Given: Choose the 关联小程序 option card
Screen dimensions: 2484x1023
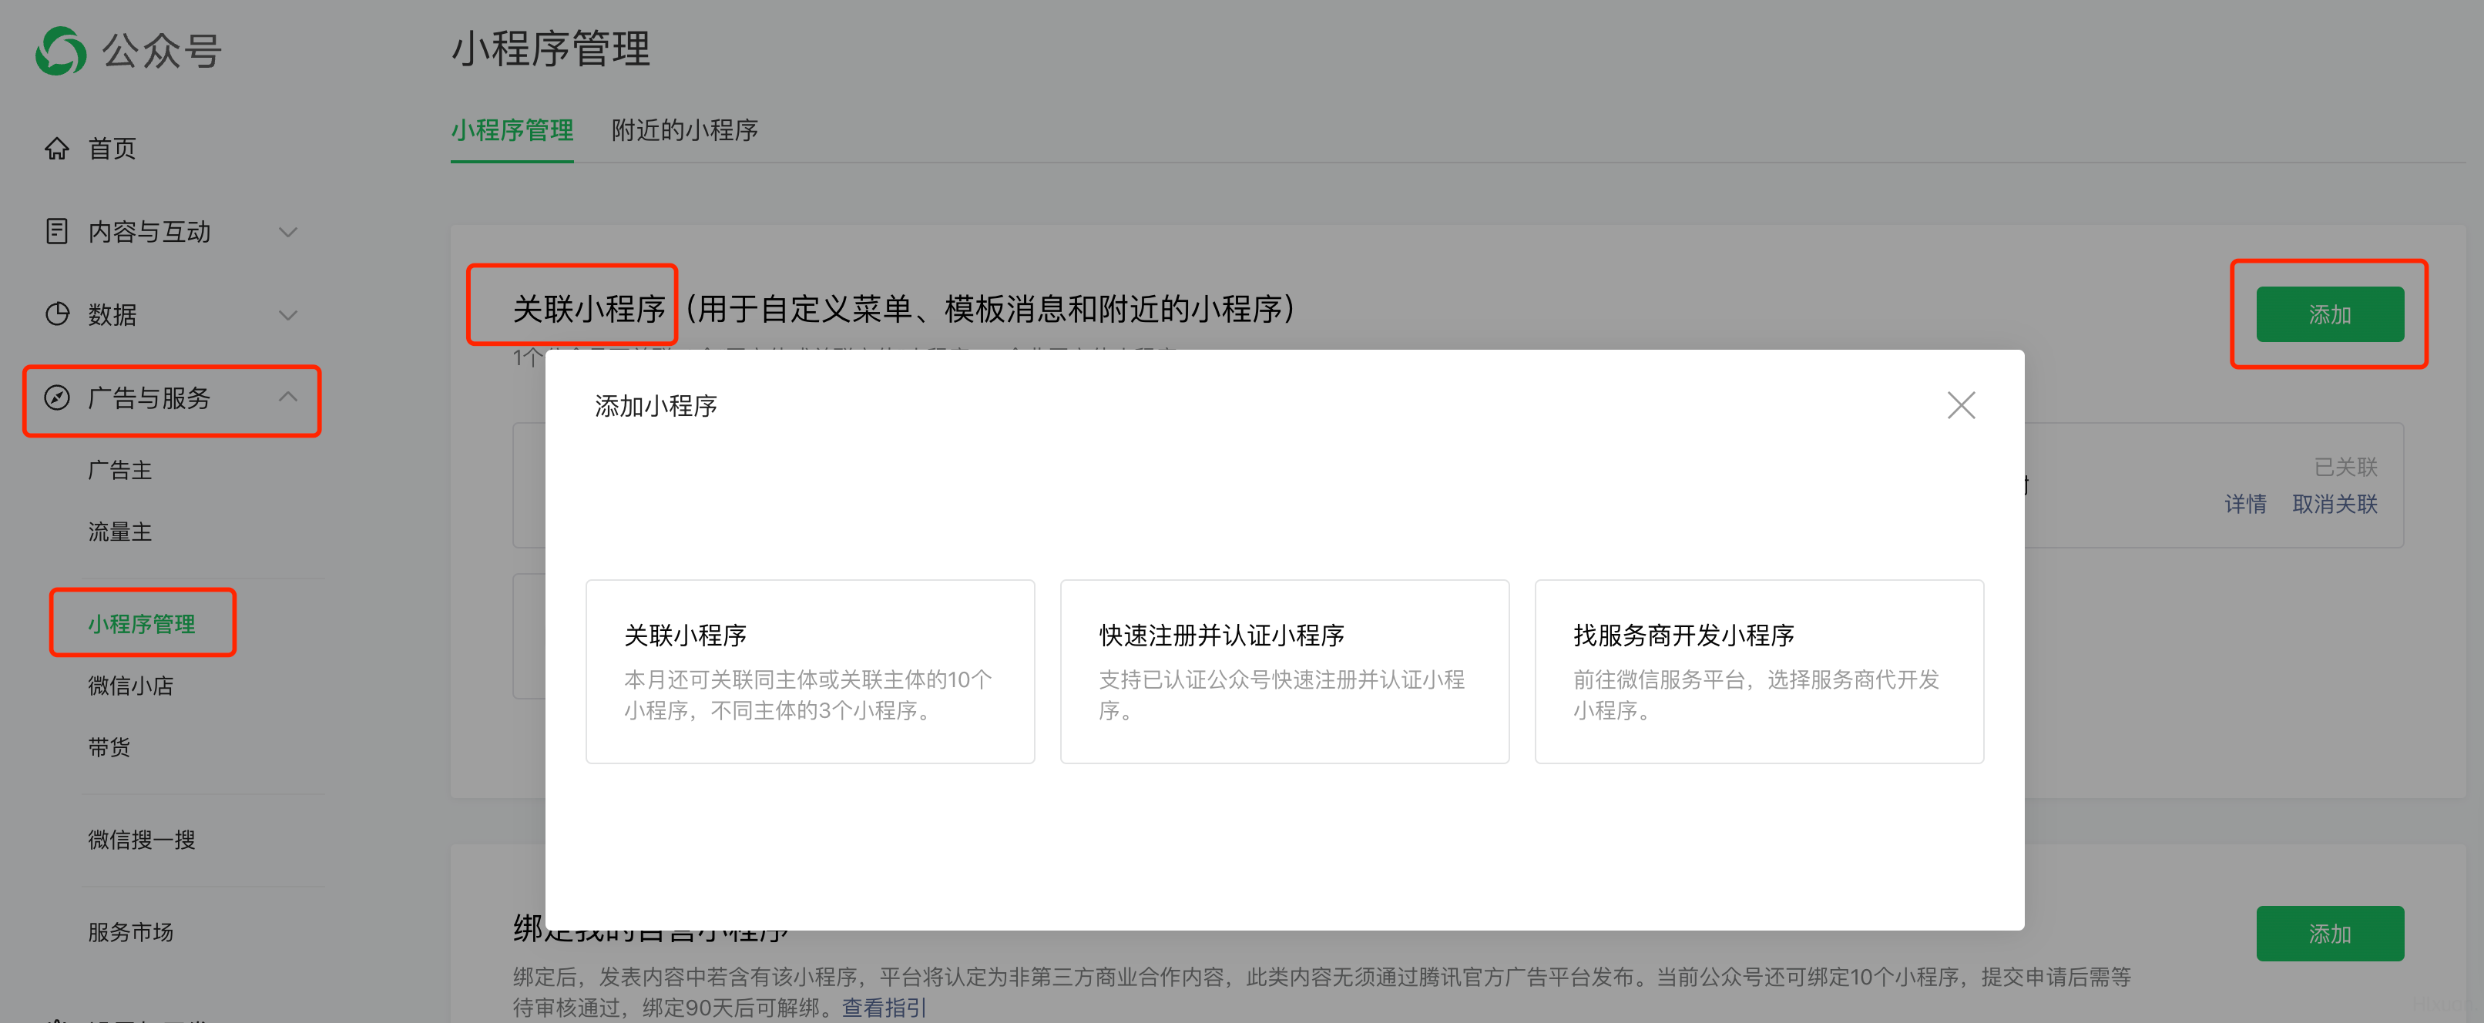Looking at the screenshot, I should click(810, 671).
